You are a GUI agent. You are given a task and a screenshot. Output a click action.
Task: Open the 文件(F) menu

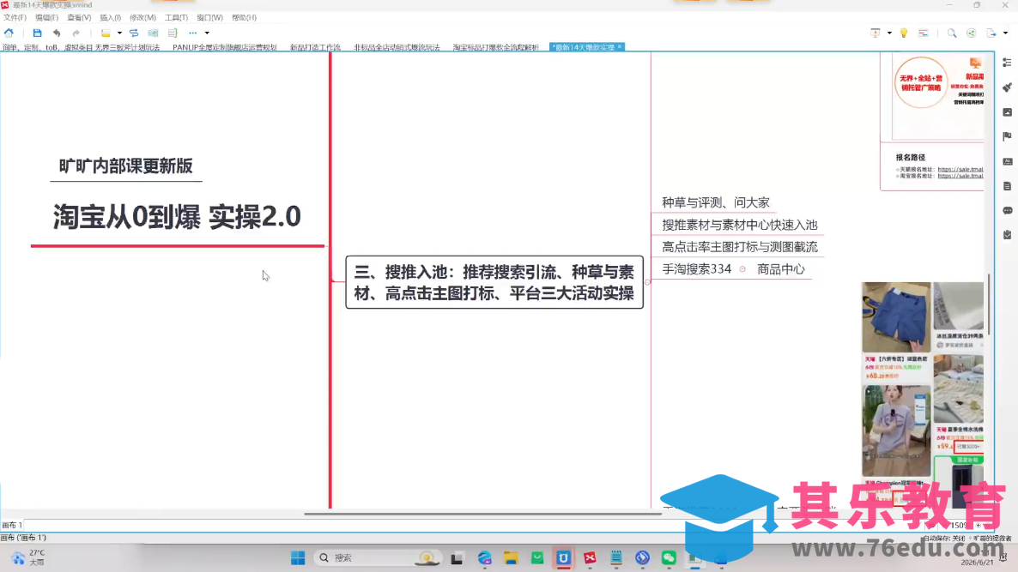(15, 17)
